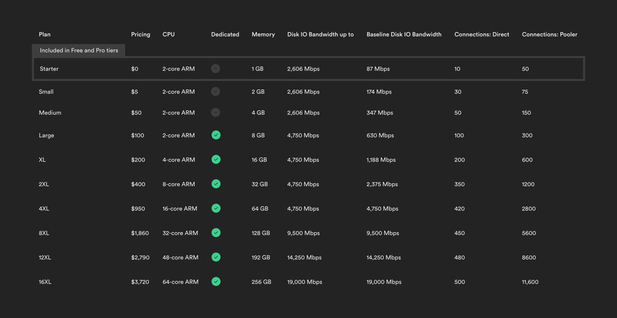Toggle the 12XL Dedicated checkmark

click(x=215, y=257)
